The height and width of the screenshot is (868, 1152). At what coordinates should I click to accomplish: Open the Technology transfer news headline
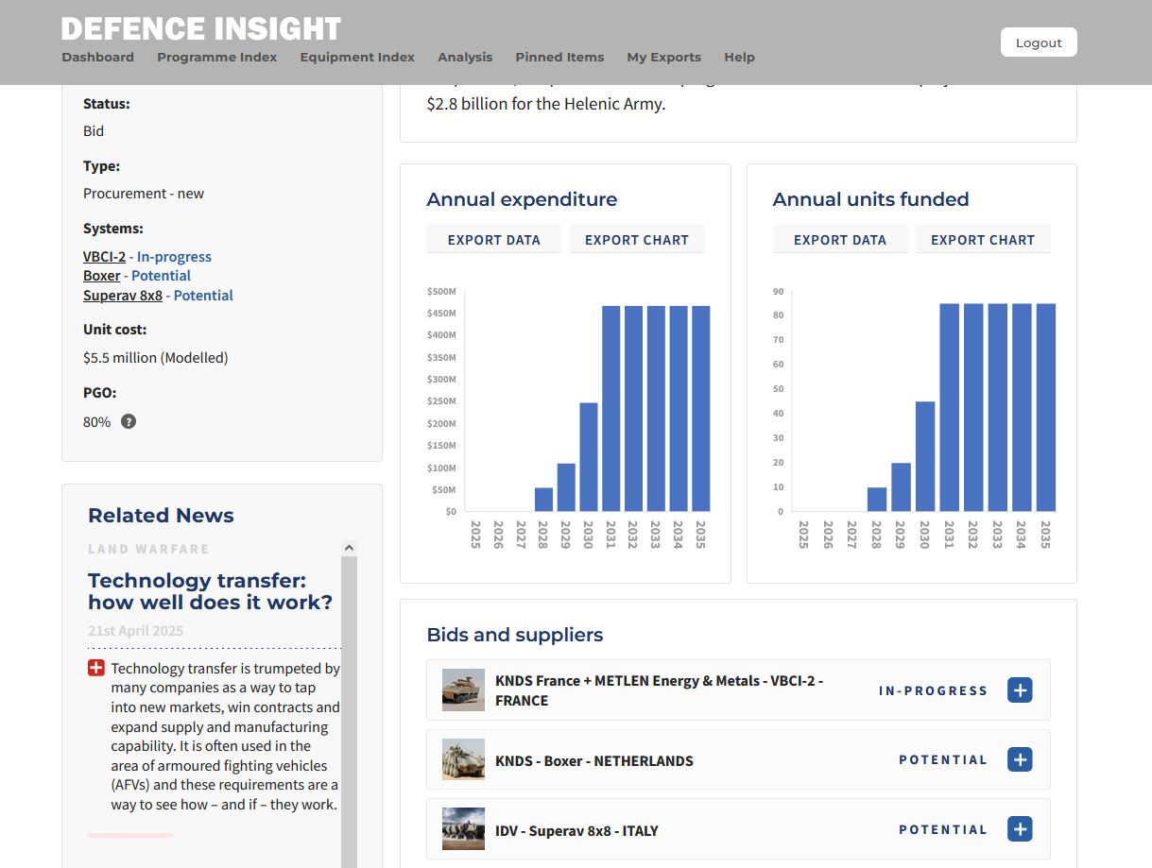coord(210,591)
